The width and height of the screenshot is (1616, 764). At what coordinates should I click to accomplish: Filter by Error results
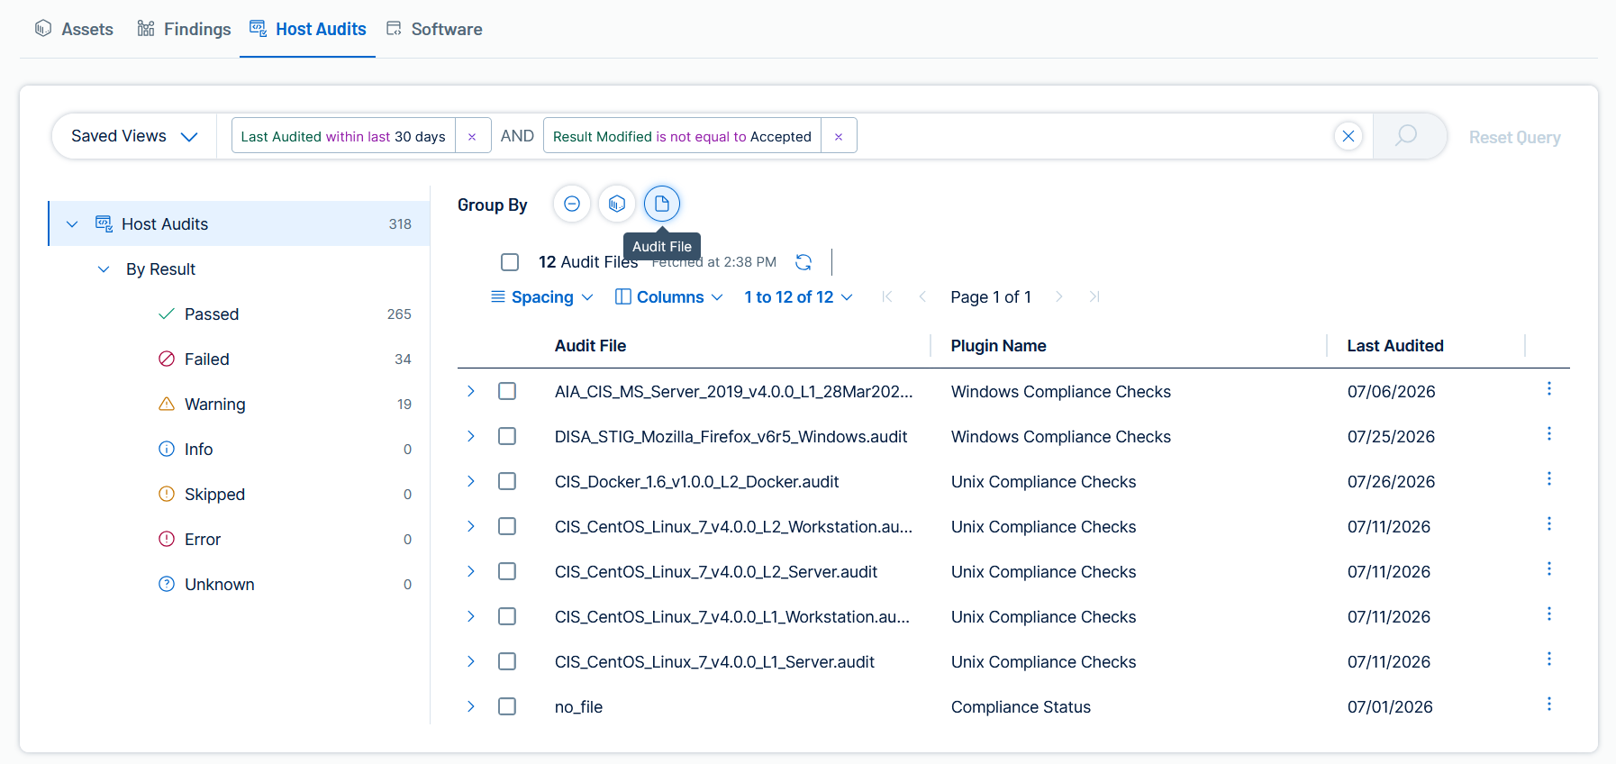[284, 540]
